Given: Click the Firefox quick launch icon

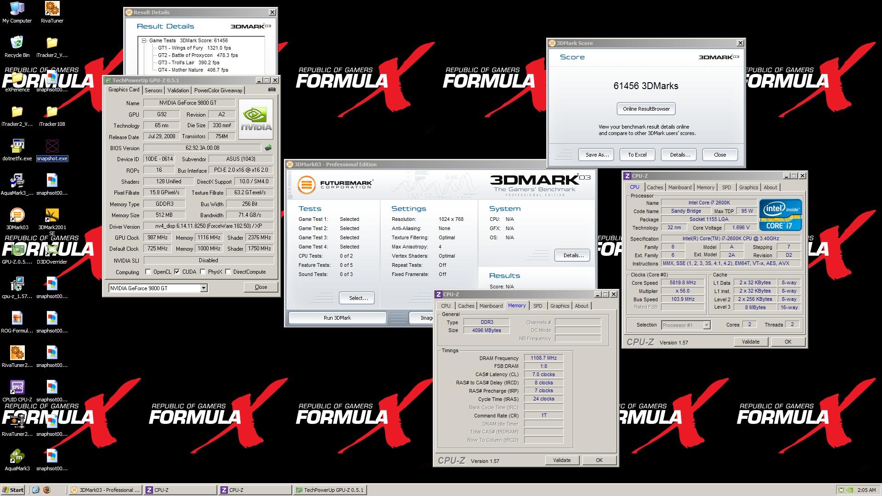Looking at the screenshot, I should pos(47,490).
